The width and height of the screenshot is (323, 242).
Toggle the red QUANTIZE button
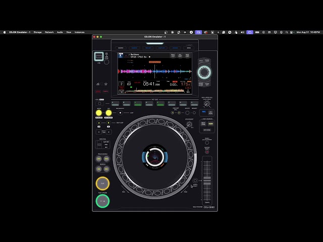tap(105, 91)
